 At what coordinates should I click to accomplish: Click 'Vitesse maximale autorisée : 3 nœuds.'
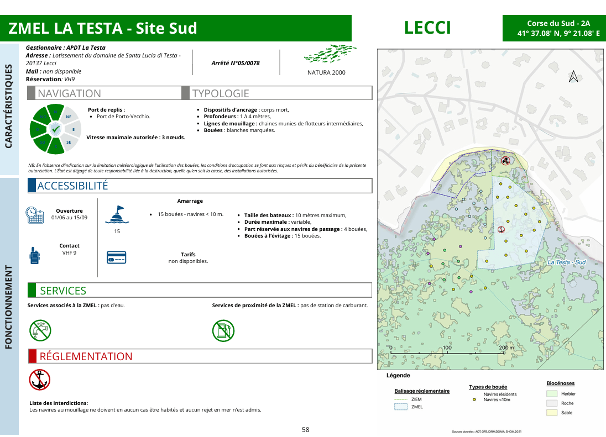(x=135, y=138)
